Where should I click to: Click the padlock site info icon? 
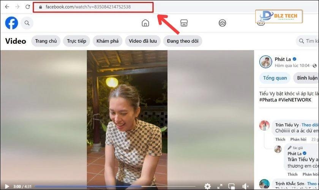41,7
